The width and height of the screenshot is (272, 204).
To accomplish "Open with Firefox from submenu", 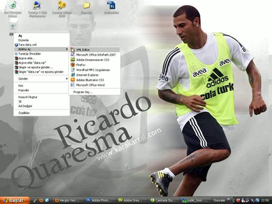I will click(x=95, y=65).
